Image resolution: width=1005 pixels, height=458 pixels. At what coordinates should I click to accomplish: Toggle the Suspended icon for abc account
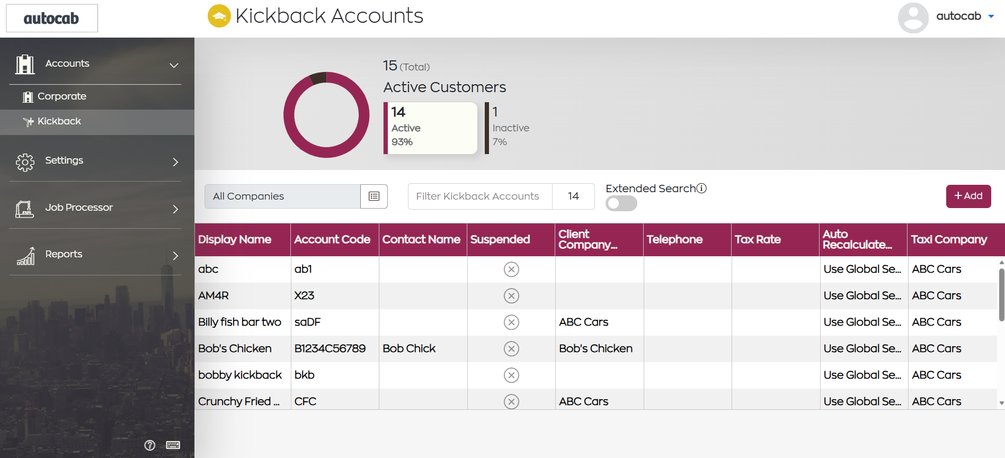pos(511,270)
